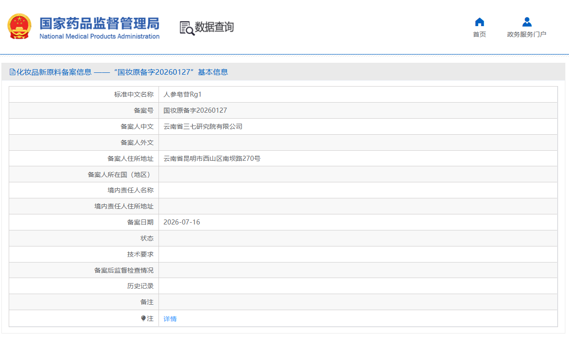Click the 国家药品监督管理局 title
569x339 pixels.
[x=99, y=23]
